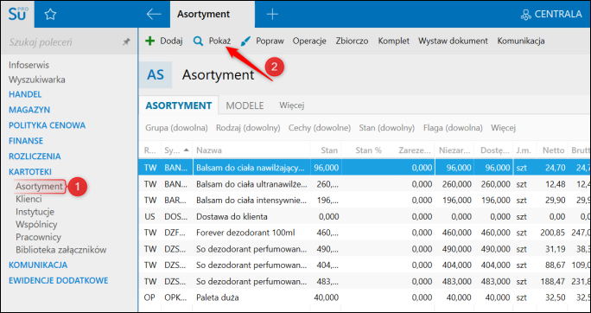Expand POLITYKA CENOWA section
This screenshot has height=313, width=591.
point(48,125)
